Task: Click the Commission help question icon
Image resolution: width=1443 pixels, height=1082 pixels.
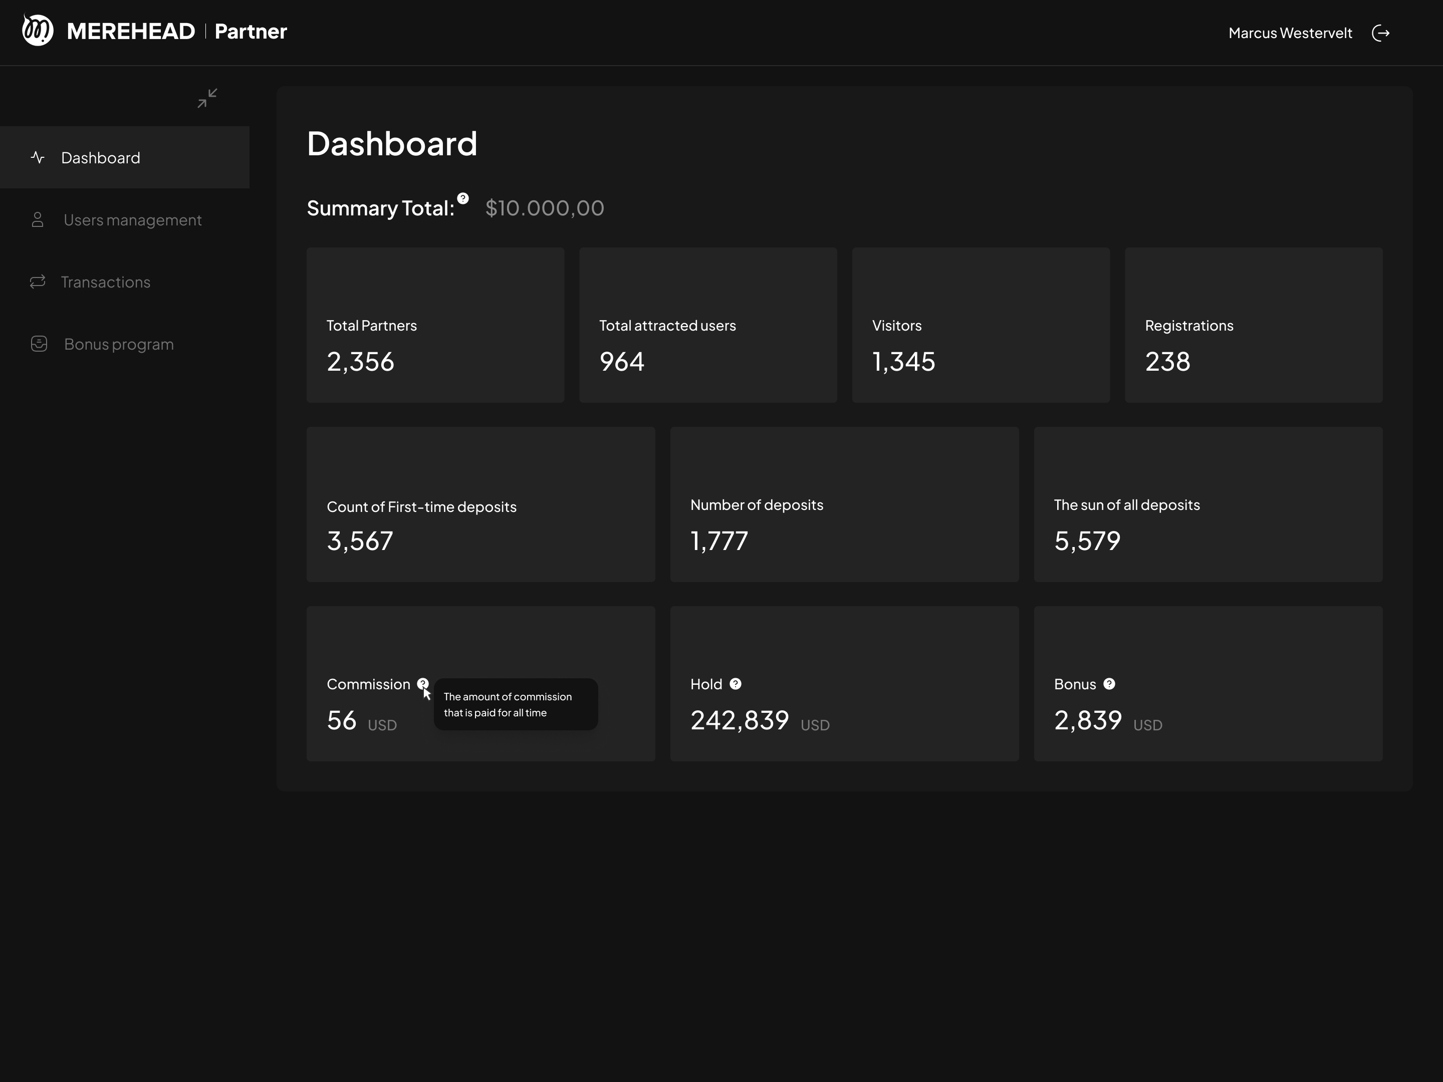Action: point(422,683)
